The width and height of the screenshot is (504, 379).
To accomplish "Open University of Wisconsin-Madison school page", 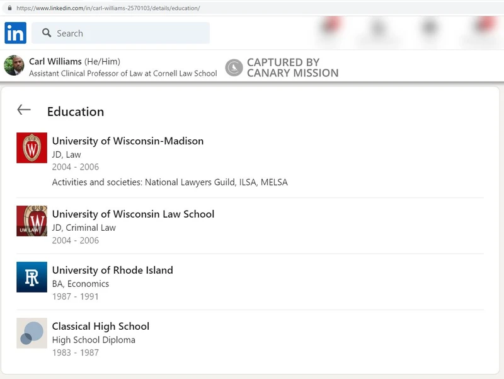I will (x=128, y=141).
